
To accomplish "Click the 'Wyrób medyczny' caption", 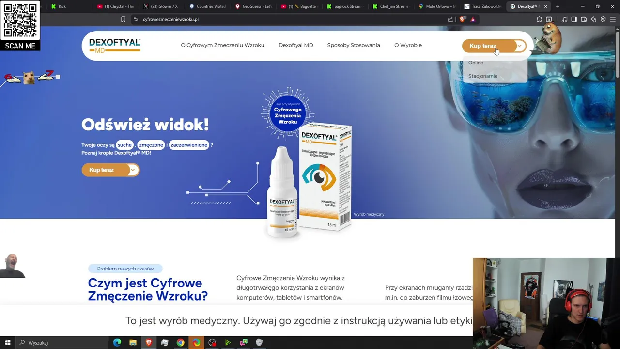I will (369, 214).
